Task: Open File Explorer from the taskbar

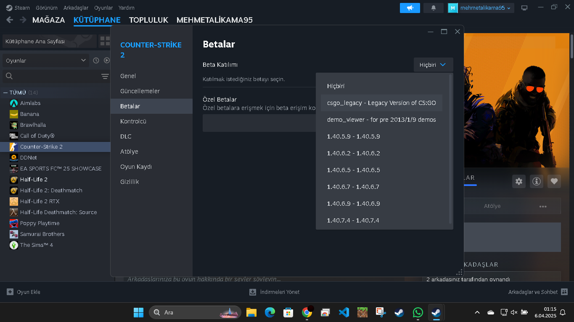Action: coord(251,312)
